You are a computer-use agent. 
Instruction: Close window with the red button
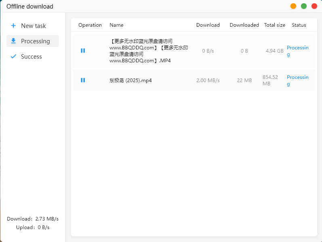(x=314, y=6)
